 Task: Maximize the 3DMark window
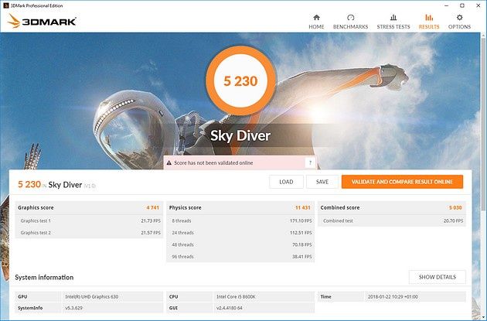coord(462,5)
